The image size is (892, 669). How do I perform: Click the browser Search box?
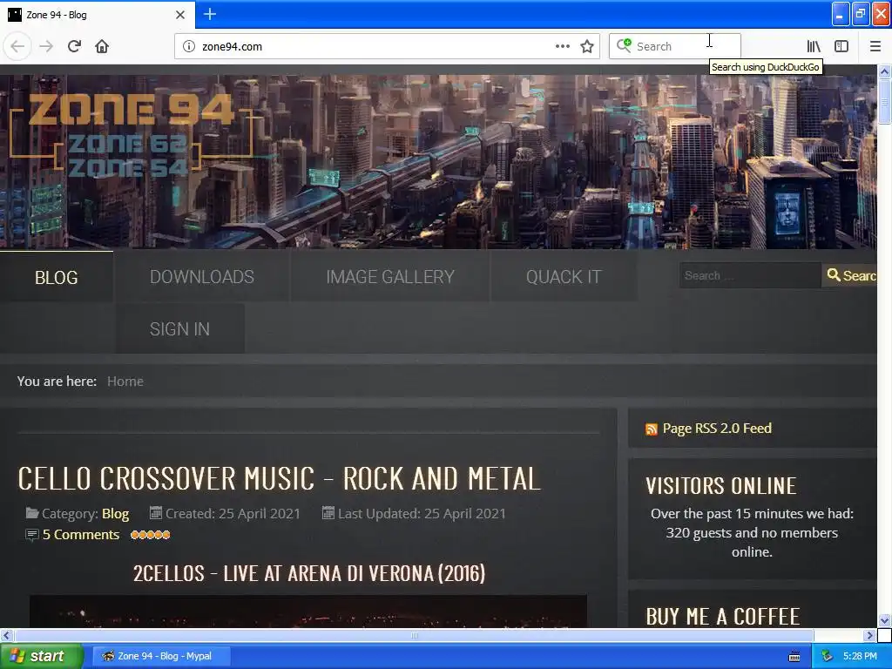(675, 47)
